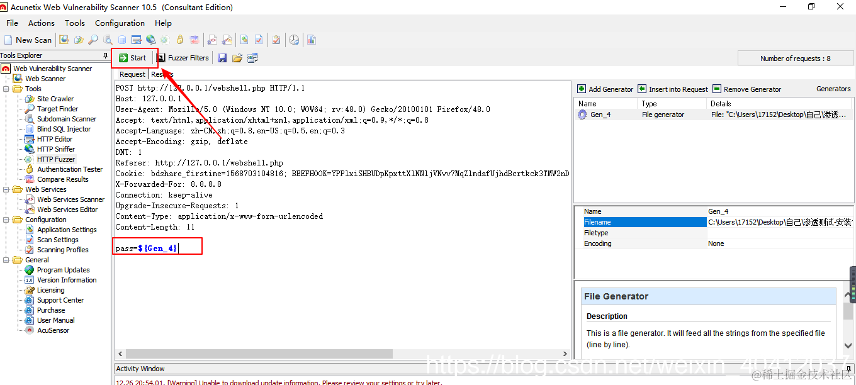
Task: Select Target Finder in the tree
Action: (58, 109)
